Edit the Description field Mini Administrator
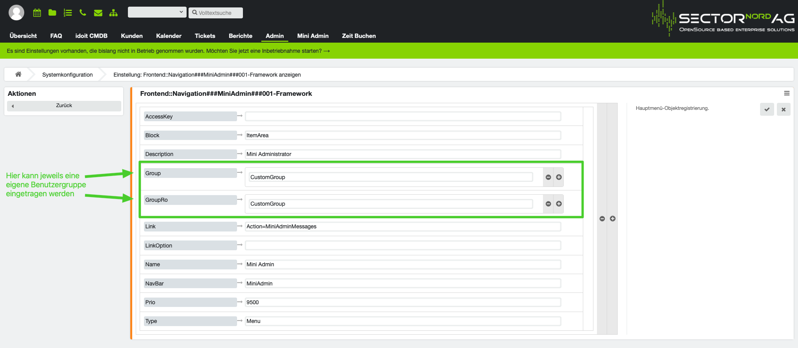Viewport: 798px width, 348px height. coord(403,154)
